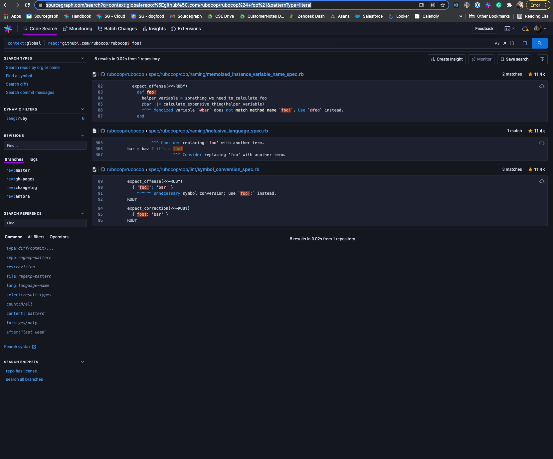Collapse the Revisions section
The height and width of the screenshot is (459, 553).
pyautogui.click(x=83, y=135)
